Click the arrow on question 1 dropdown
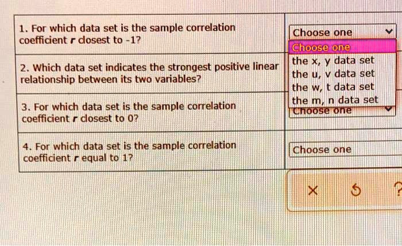The width and height of the screenshot is (402, 246). 389,32
